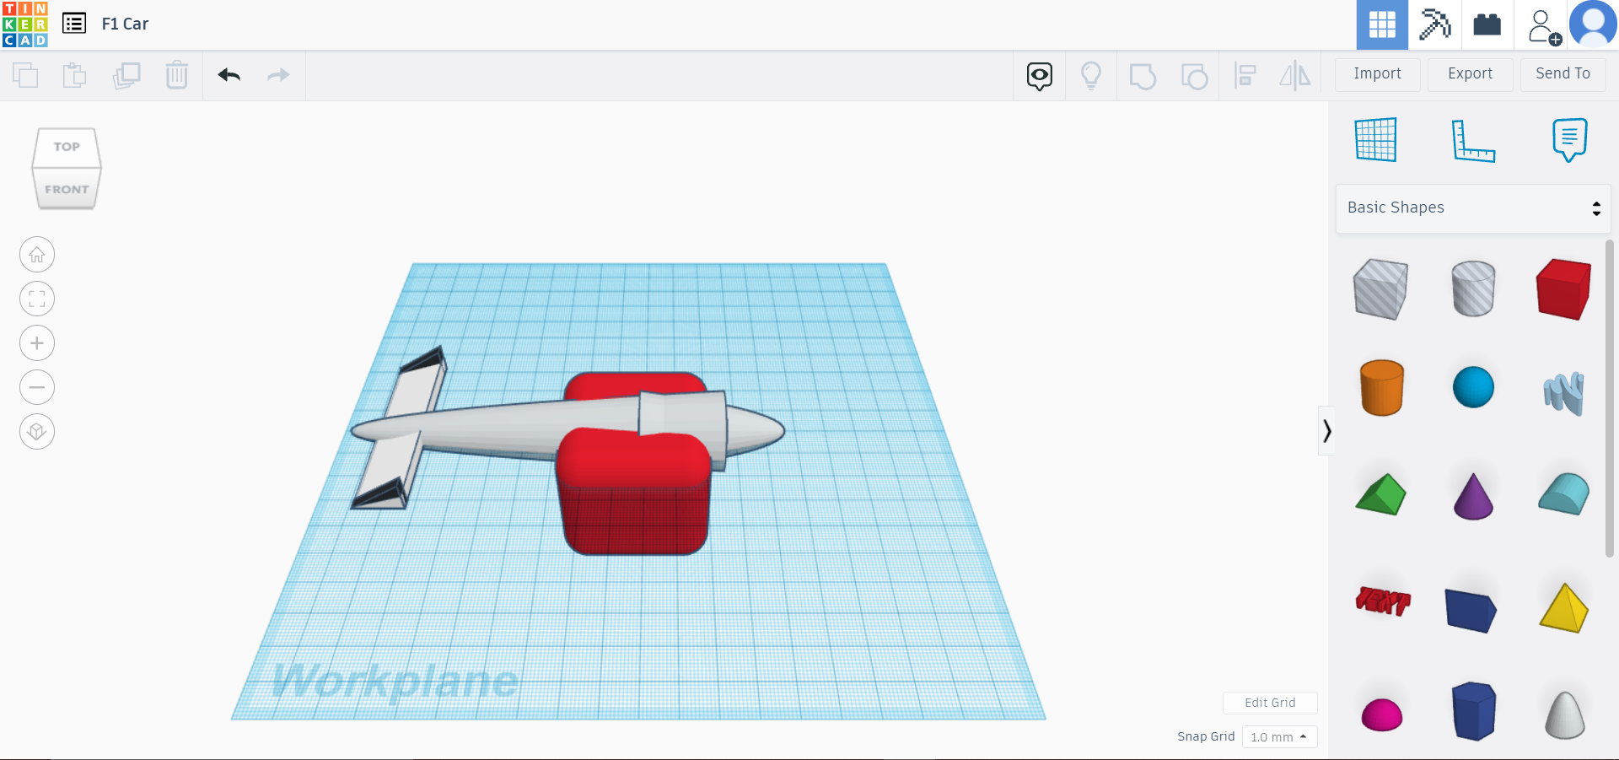This screenshot has height=760, width=1619.
Task: Open the Basic Shapes dropdown
Action: point(1473,208)
